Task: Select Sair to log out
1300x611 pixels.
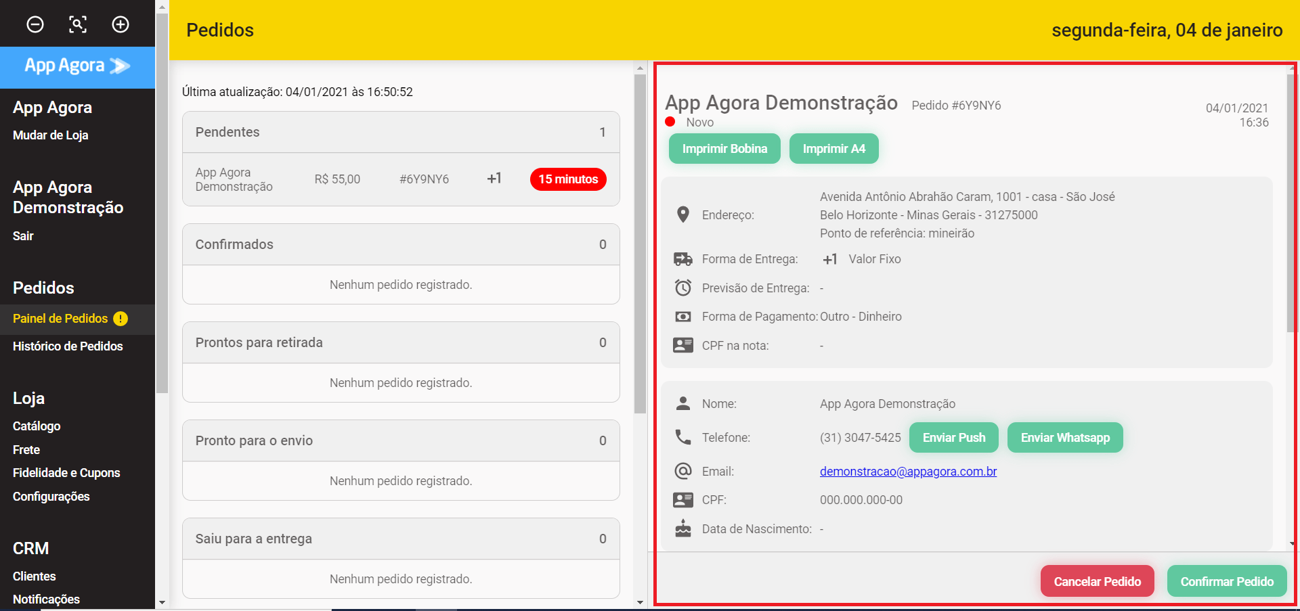Action: [x=23, y=236]
